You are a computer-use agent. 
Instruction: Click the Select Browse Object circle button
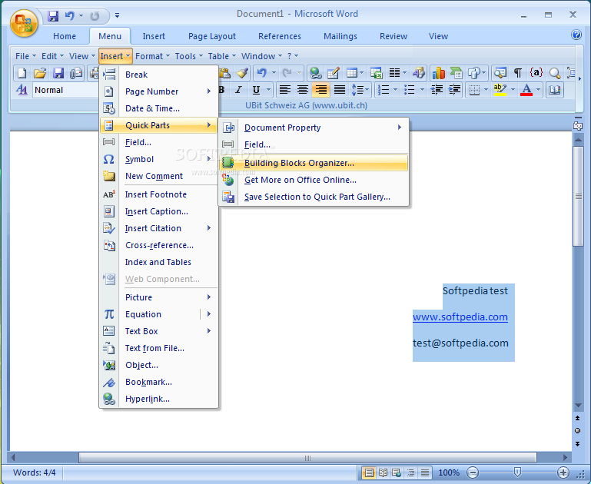[x=577, y=430]
